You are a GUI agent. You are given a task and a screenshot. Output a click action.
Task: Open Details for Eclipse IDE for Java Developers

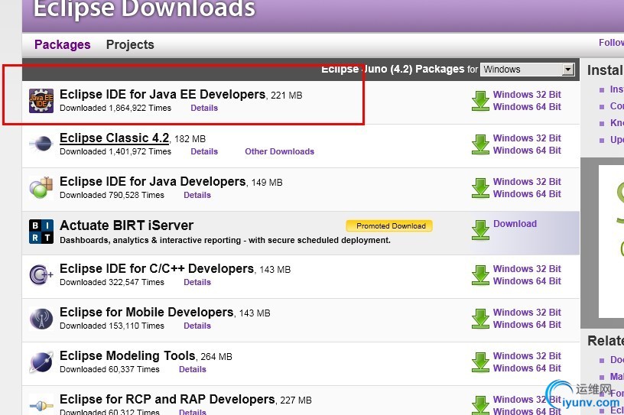197,195
